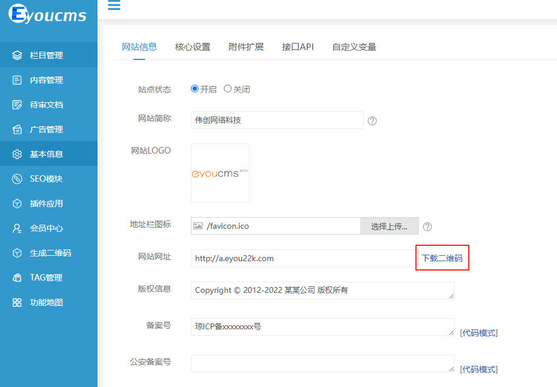Grab resize handle of 公安备案号 textarea
557x387 pixels.
[x=451, y=369]
